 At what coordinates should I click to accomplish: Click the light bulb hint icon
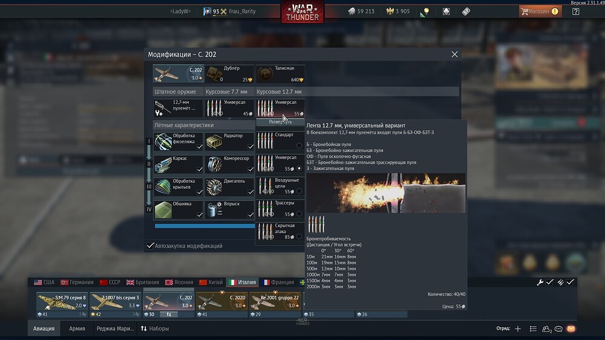coord(426,11)
